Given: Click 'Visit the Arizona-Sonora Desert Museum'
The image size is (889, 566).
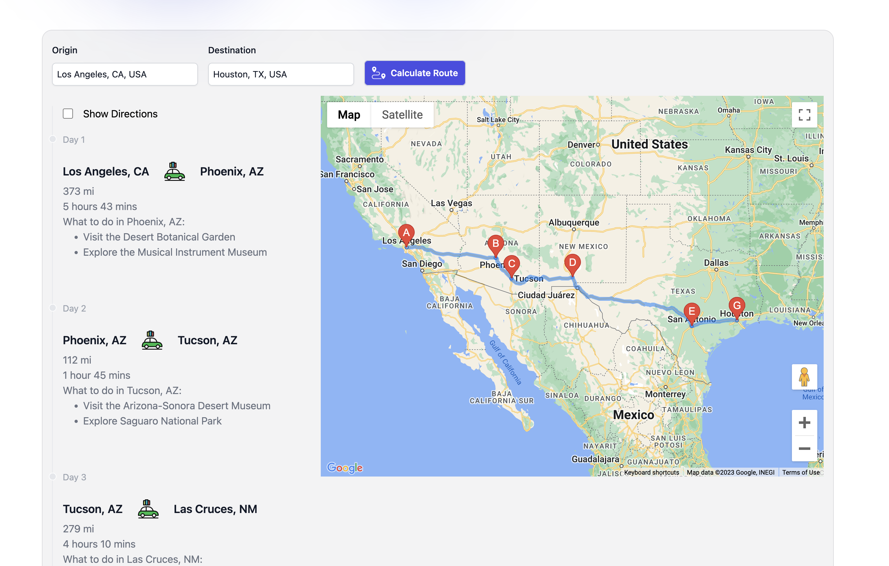Looking at the screenshot, I should click(x=177, y=406).
